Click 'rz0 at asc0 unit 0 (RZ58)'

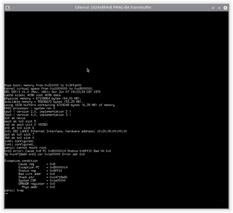pyautogui.click(x=26, y=125)
